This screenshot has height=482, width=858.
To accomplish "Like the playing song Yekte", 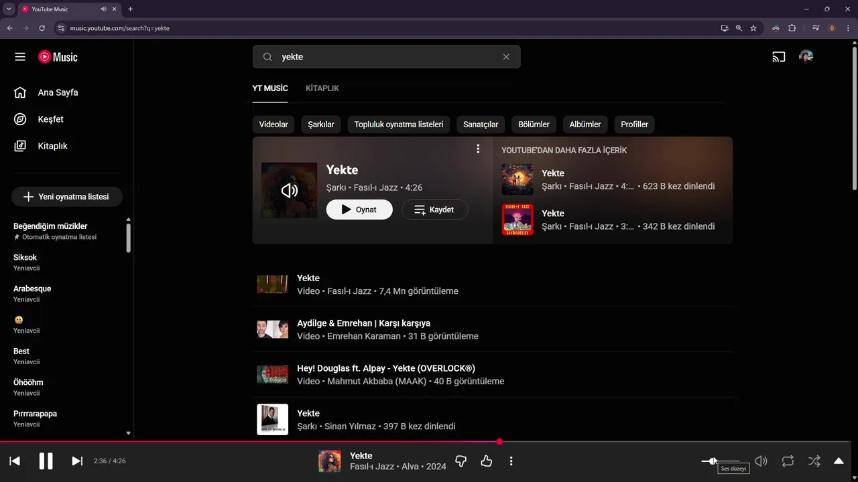I will point(487,461).
